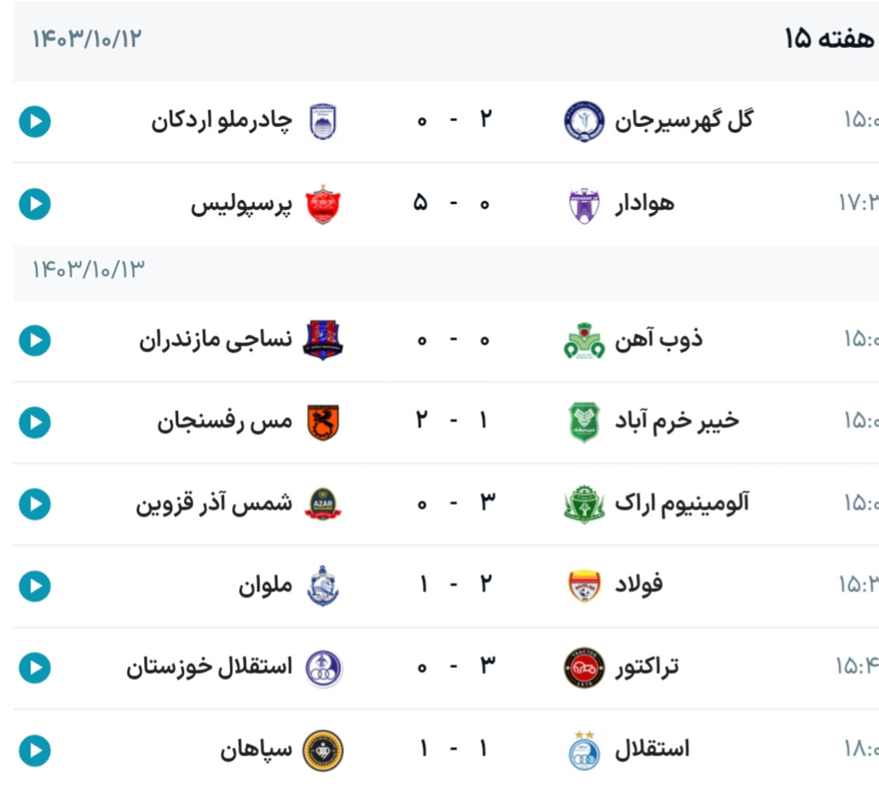
Task: Click the Havadar purple club logo
Action: [584, 204]
